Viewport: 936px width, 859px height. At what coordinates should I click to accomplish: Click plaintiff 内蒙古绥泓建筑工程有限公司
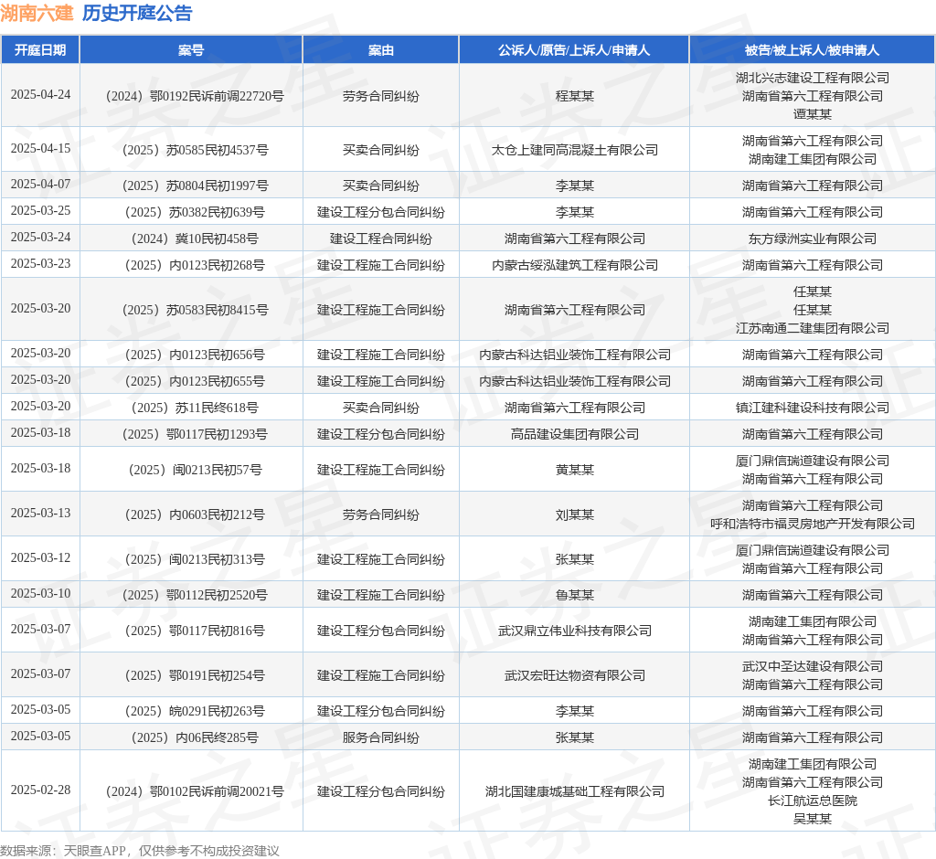tap(574, 265)
